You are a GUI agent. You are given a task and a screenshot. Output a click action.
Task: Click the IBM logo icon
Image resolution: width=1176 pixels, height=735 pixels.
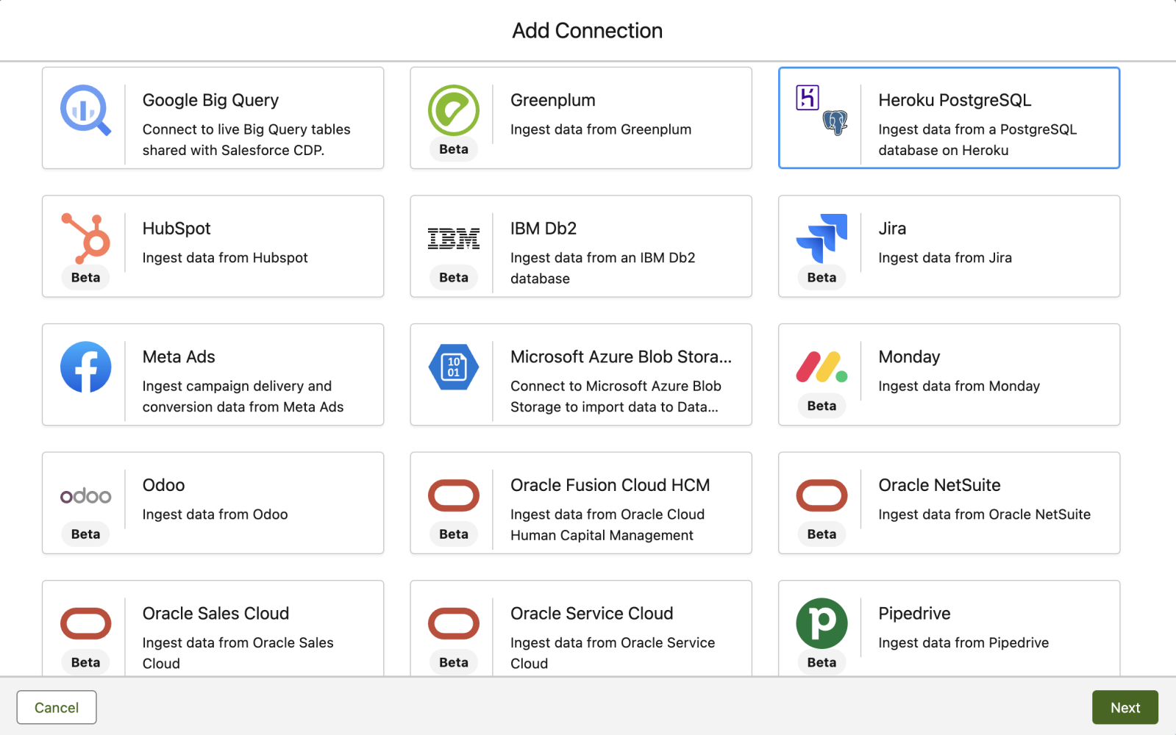click(x=454, y=239)
